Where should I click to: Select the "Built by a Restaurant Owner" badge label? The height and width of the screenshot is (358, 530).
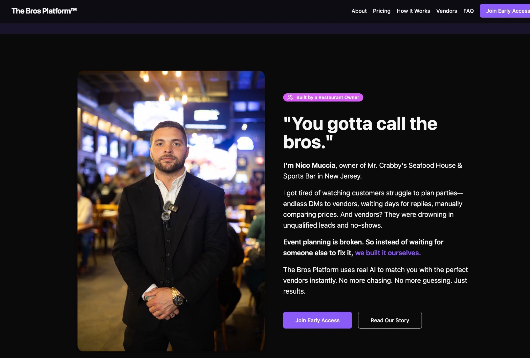tap(328, 98)
